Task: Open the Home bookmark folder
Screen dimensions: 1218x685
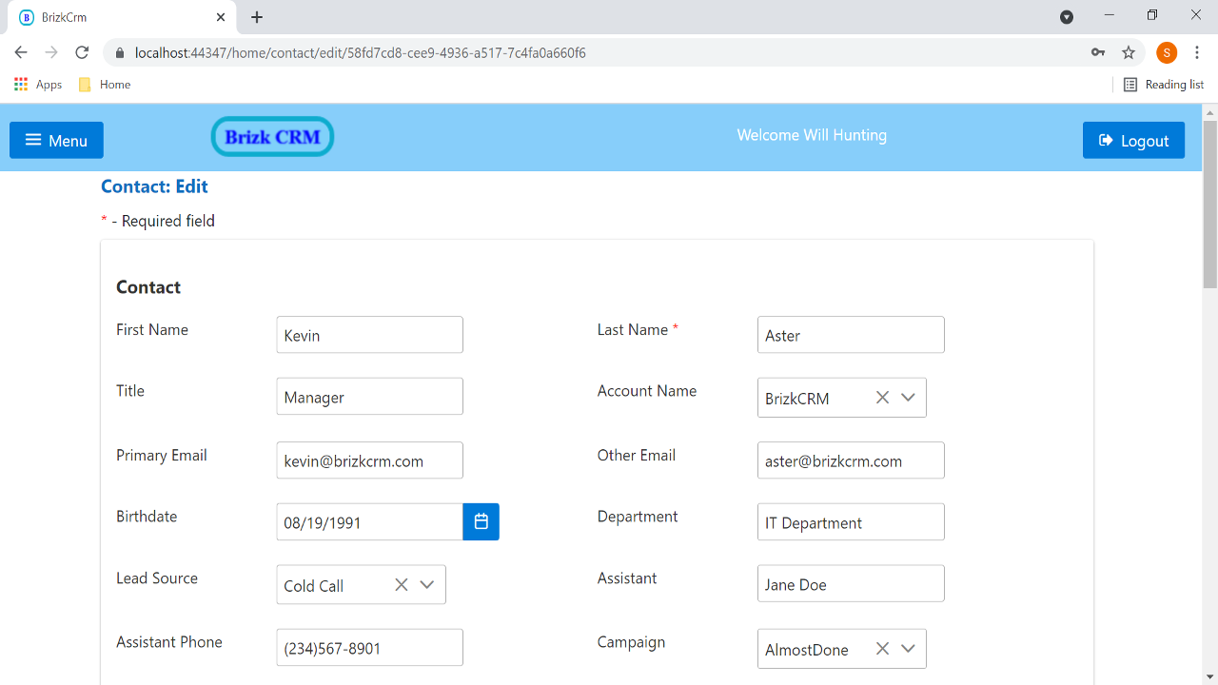Action: click(105, 85)
